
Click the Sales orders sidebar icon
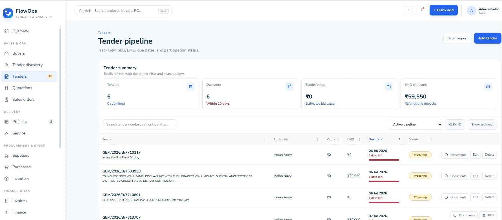(6, 100)
